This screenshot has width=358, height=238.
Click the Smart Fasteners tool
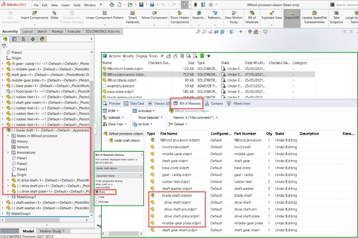[133, 17]
